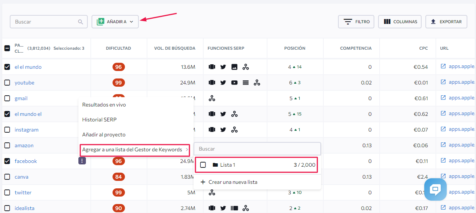Click the 2.74M search volume value
The width and height of the screenshot is (476, 213).
pyautogui.click(x=187, y=208)
